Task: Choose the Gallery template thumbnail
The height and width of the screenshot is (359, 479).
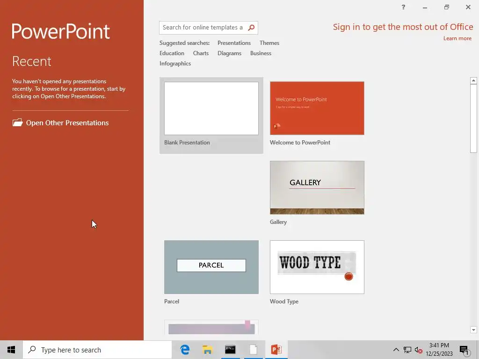Action: [317, 188]
